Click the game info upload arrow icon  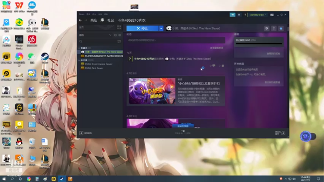click(274, 28)
